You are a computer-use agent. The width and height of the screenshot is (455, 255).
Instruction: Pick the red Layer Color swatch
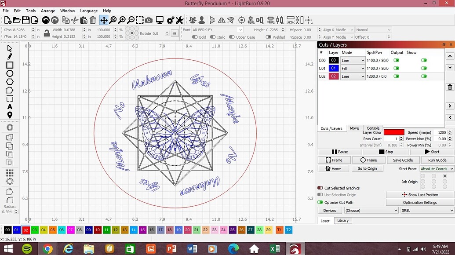tap(394, 132)
